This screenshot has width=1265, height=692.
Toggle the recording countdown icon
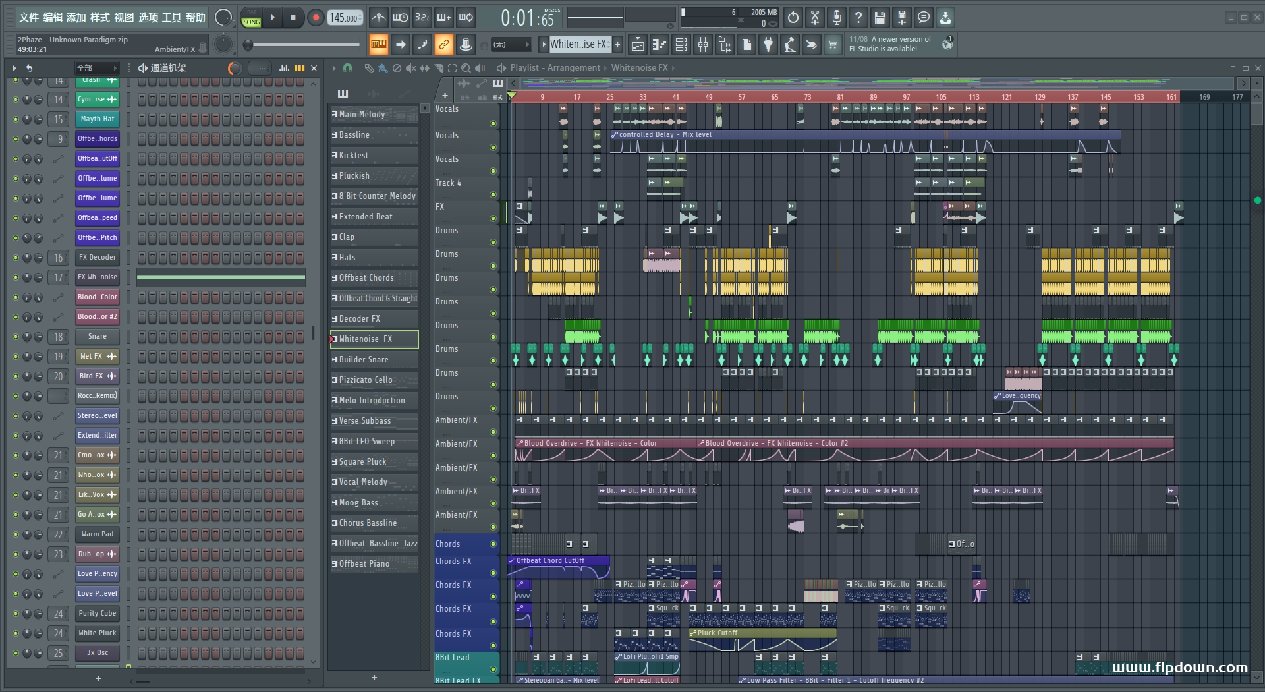422,18
